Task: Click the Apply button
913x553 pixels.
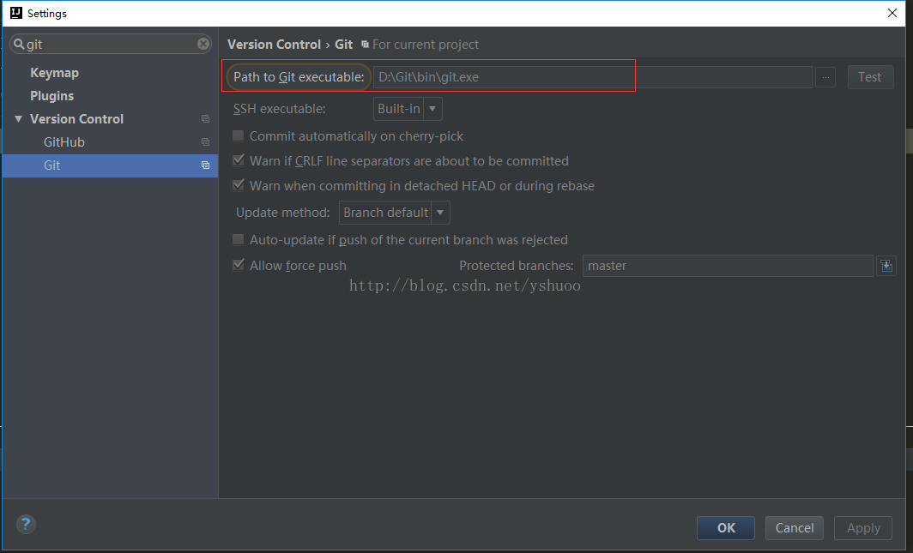Action: click(863, 528)
